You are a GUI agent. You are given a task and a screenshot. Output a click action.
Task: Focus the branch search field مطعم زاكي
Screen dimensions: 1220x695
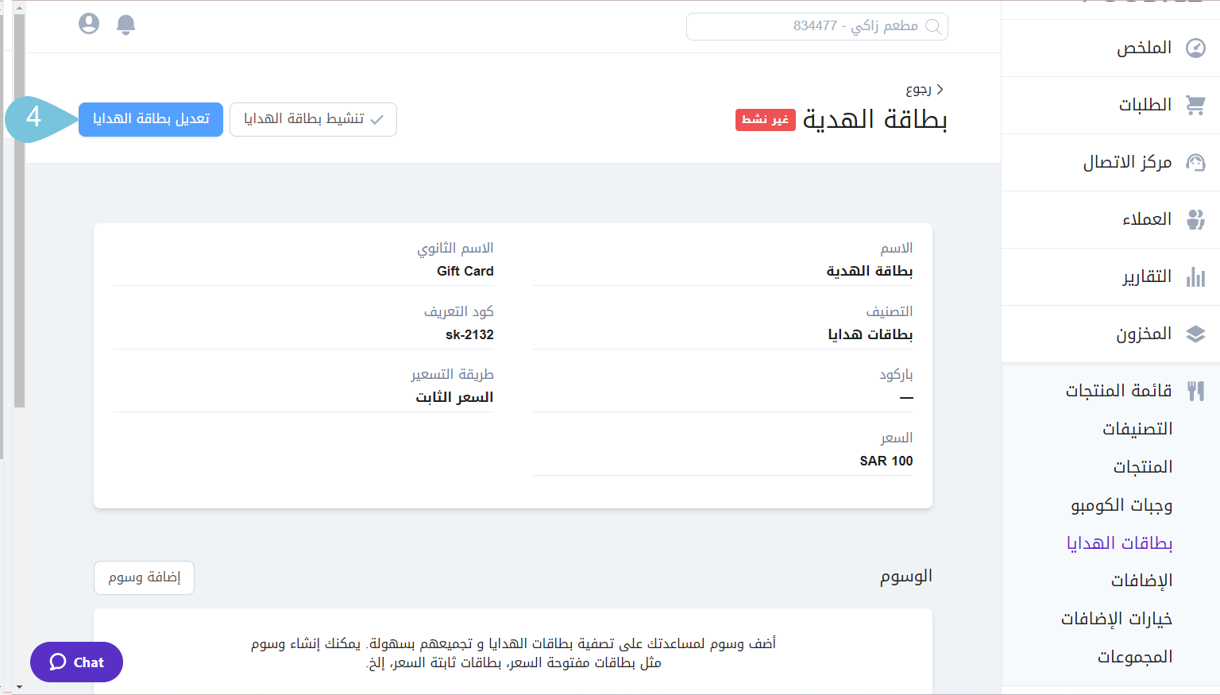pyautogui.click(x=817, y=26)
